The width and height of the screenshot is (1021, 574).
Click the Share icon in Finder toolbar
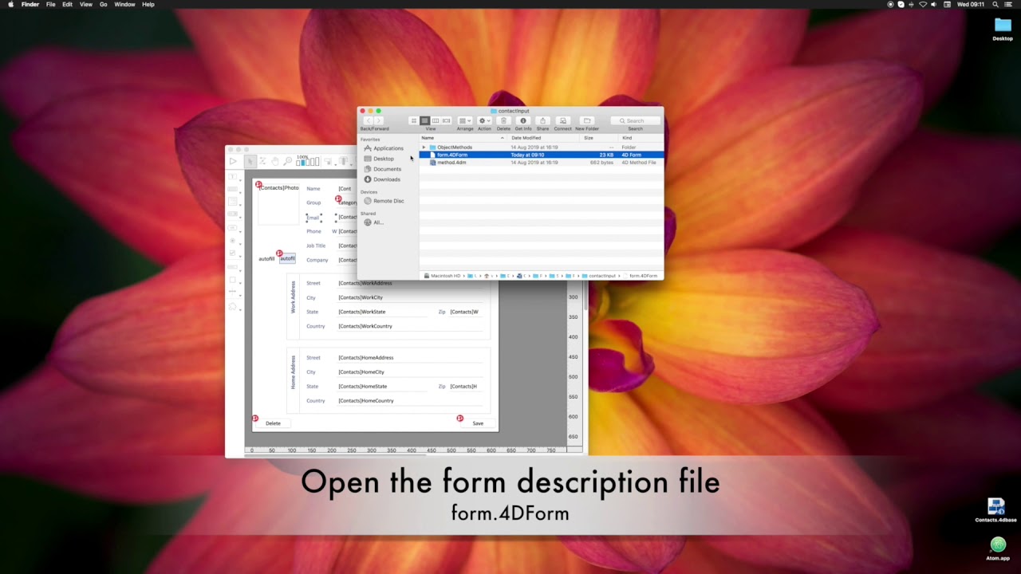[x=542, y=120]
